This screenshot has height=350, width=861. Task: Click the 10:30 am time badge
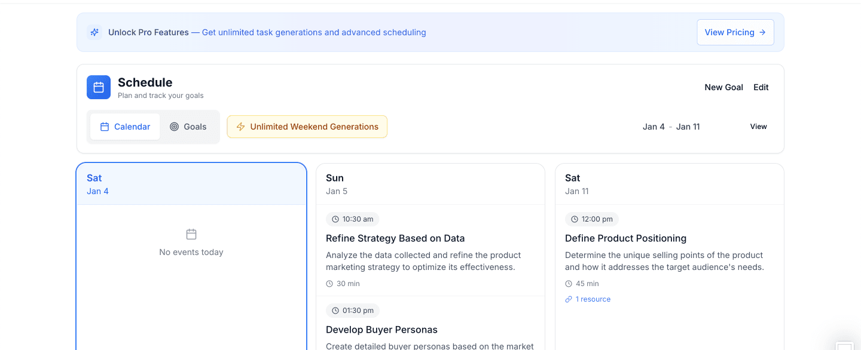coord(353,219)
